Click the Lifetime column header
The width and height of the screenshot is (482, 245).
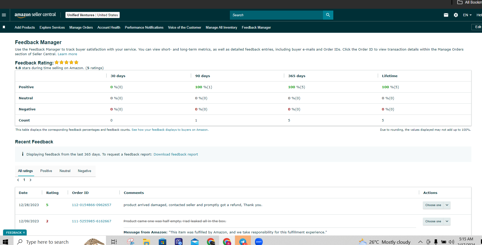(x=390, y=76)
